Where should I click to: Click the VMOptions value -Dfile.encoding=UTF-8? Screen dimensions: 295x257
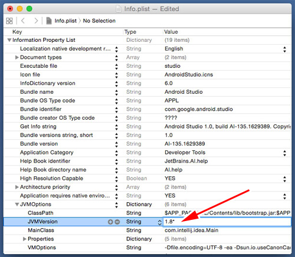228,248
